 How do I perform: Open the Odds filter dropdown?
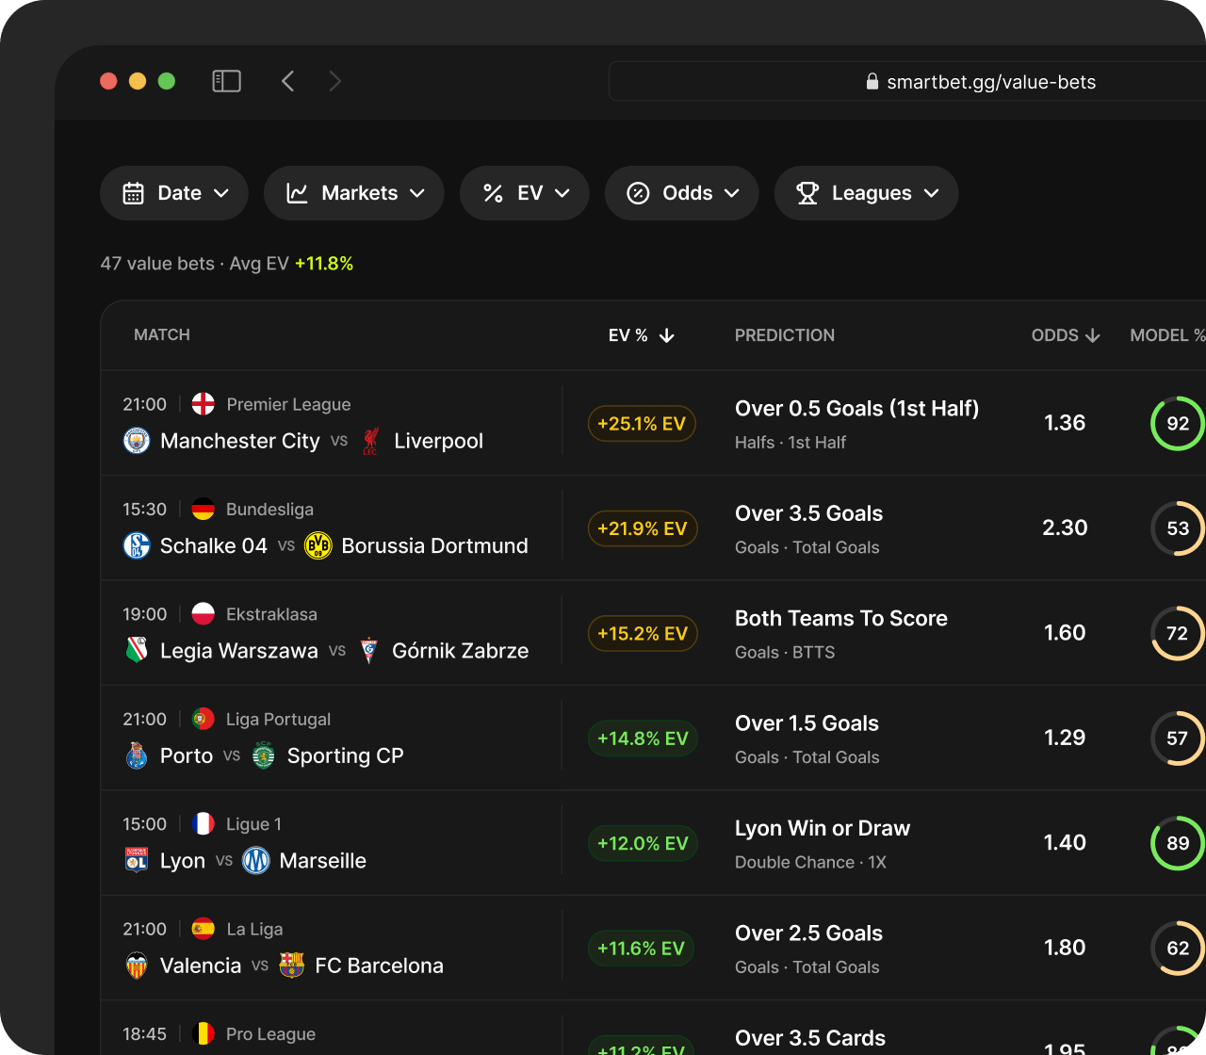tap(682, 193)
